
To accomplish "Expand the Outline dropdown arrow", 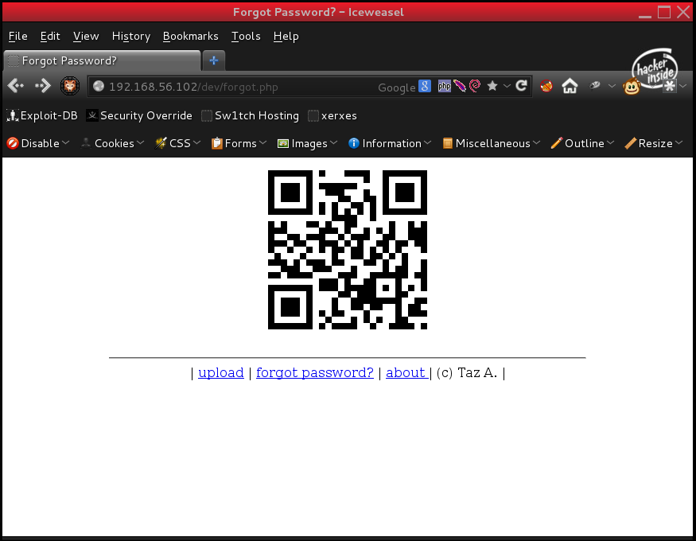I will 610,143.
